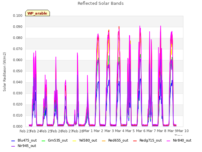Click the 0.100 y-axis tick label
Viewport: 202px width, 152px height.
point(18,16)
